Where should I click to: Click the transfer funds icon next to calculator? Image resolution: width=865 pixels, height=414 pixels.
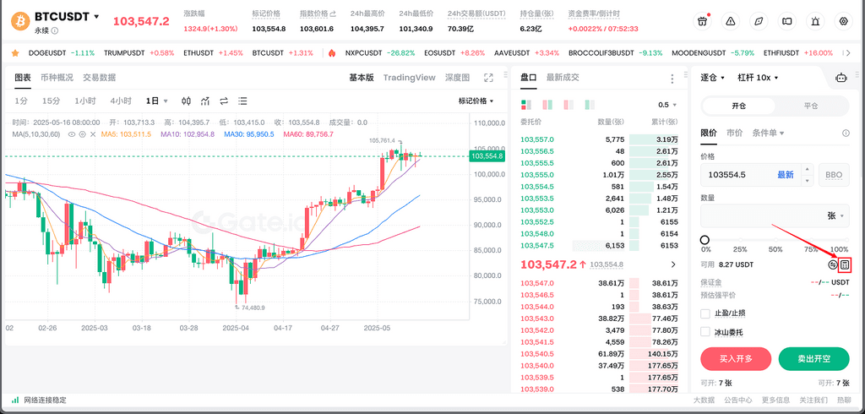832,264
